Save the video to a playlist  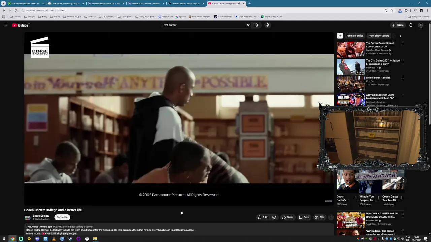coord(304,217)
